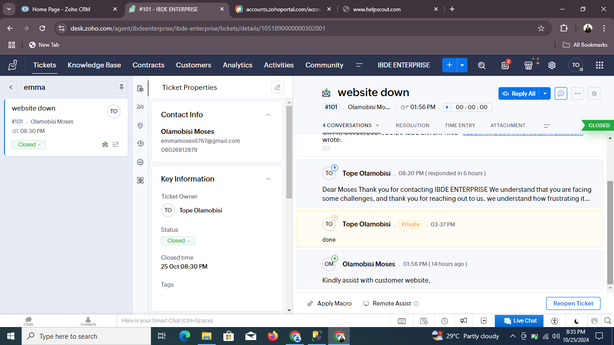Switch to the Attachment tab
The width and height of the screenshot is (614, 345).
pos(508,126)
